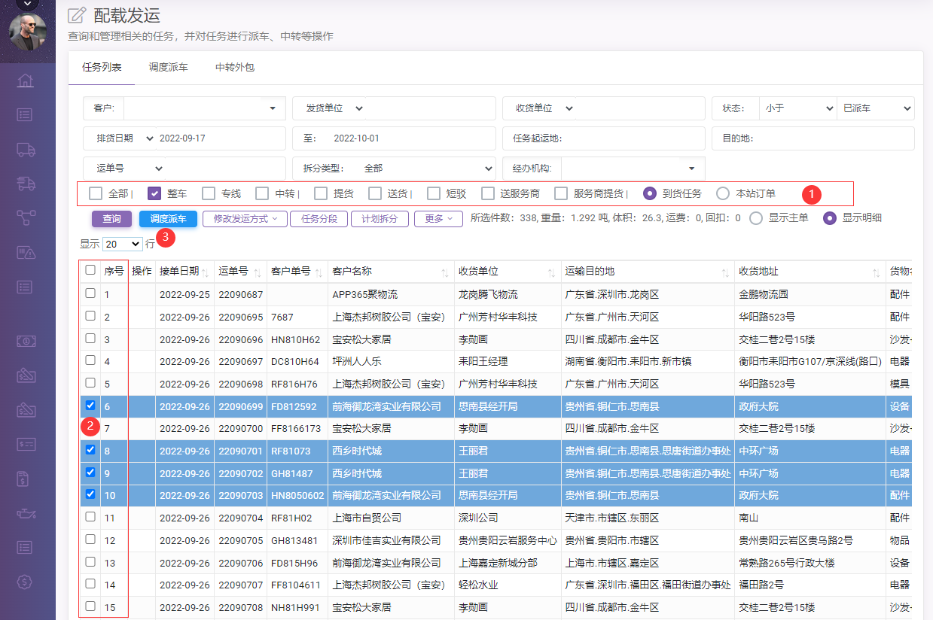Select the 本站订单 radio button

723,193
